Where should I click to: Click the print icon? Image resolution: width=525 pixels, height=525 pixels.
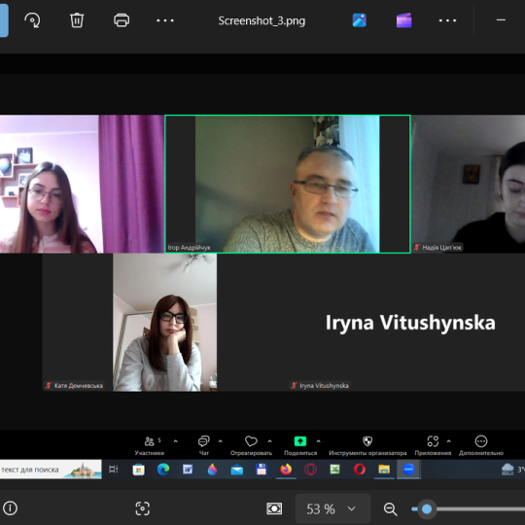click(x=122, y=20)
